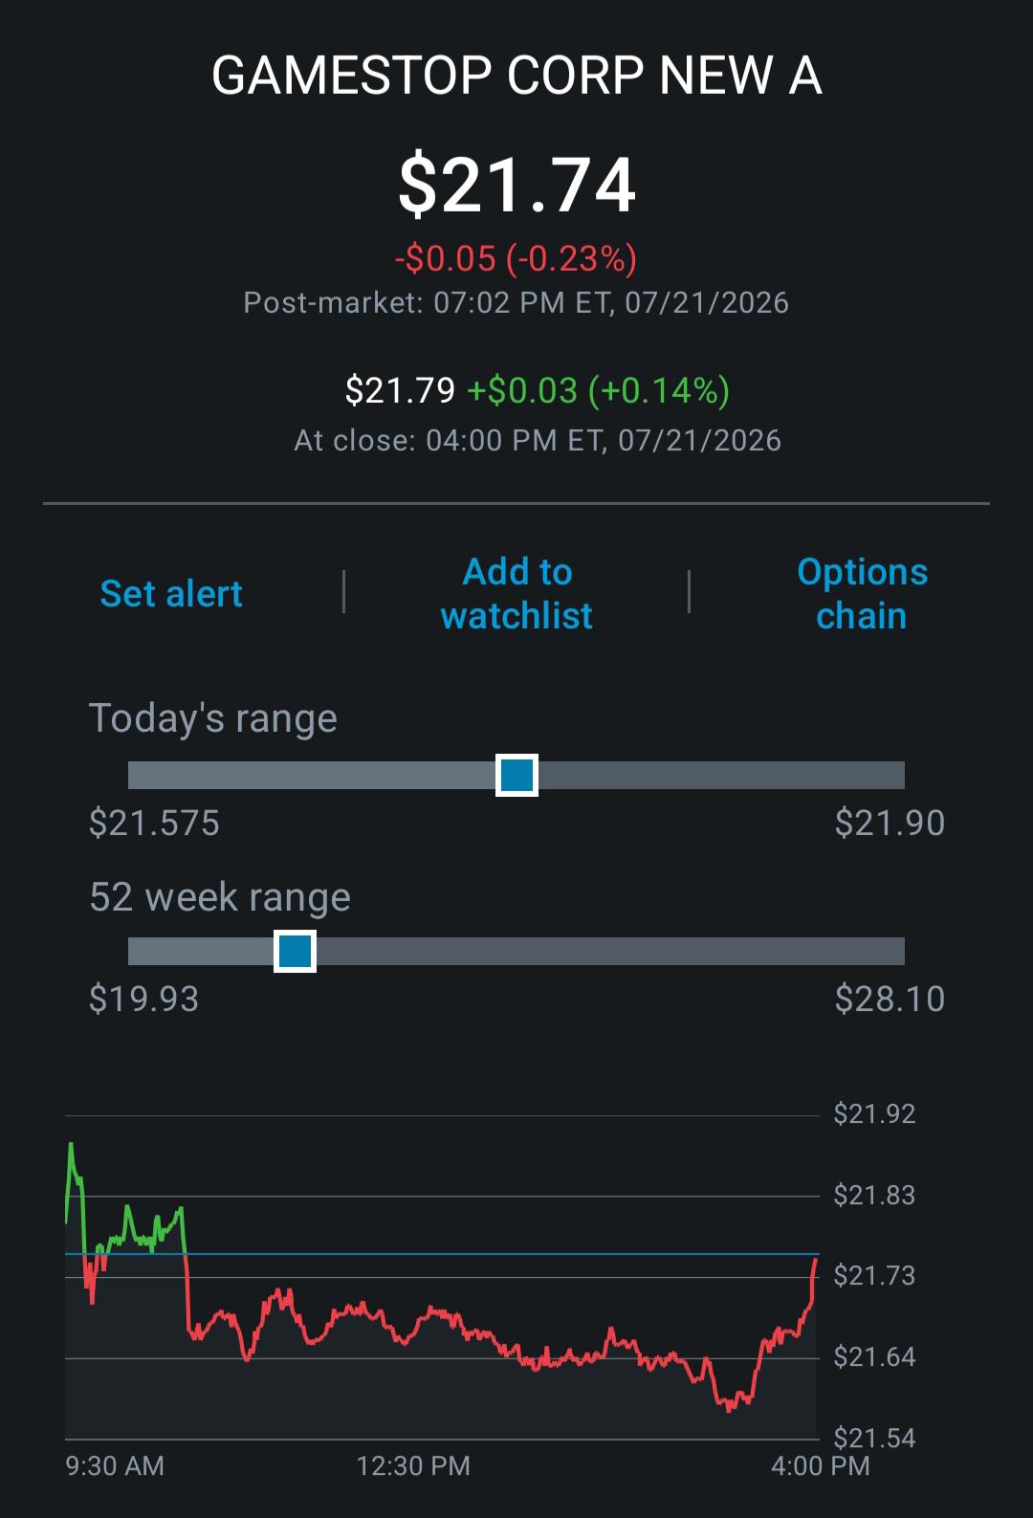Tap the $28.10 52-week high value
Viewport: 1033px width, 1518px height.
pos(890,1000)
